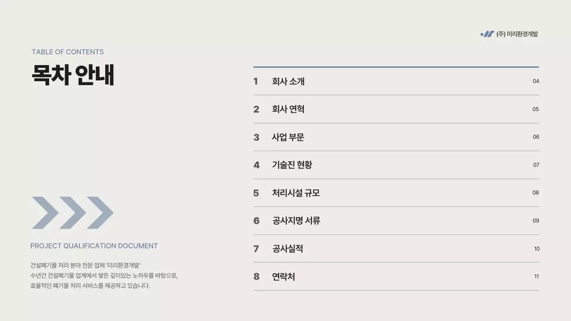Go to the 회사 연혁 section

pyautogui.click(x=288, y=109)
